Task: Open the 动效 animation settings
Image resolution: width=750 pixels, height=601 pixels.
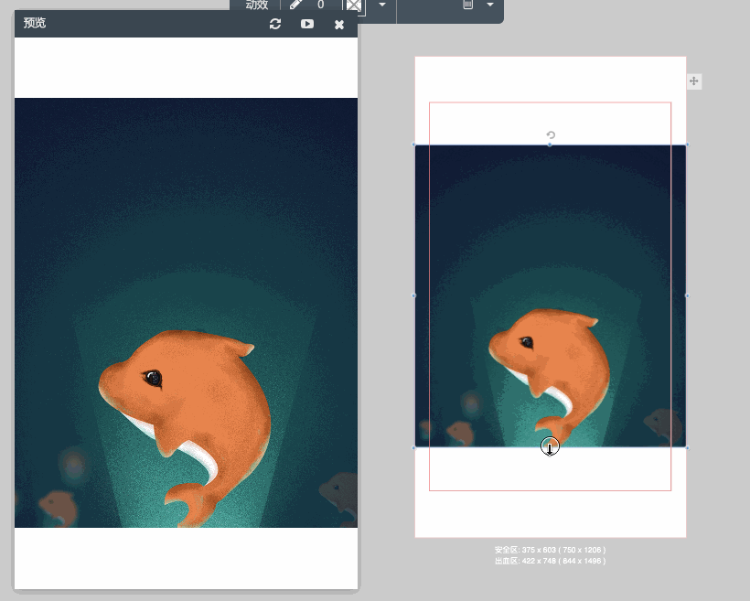Action: [x=256, y=5]
